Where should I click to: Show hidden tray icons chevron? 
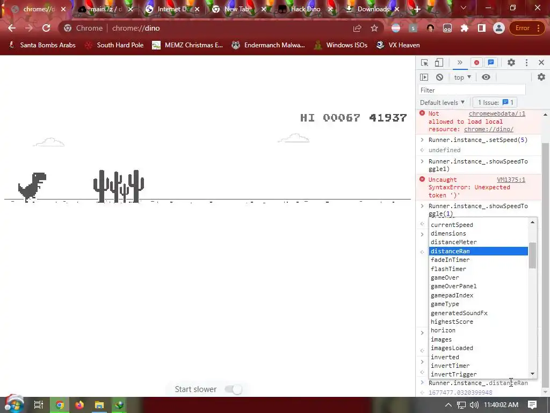tap(448, 405)
